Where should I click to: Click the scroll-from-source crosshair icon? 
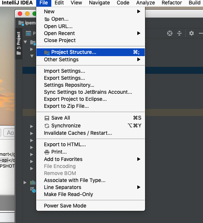pyautogui.click(x=170, y=33)
